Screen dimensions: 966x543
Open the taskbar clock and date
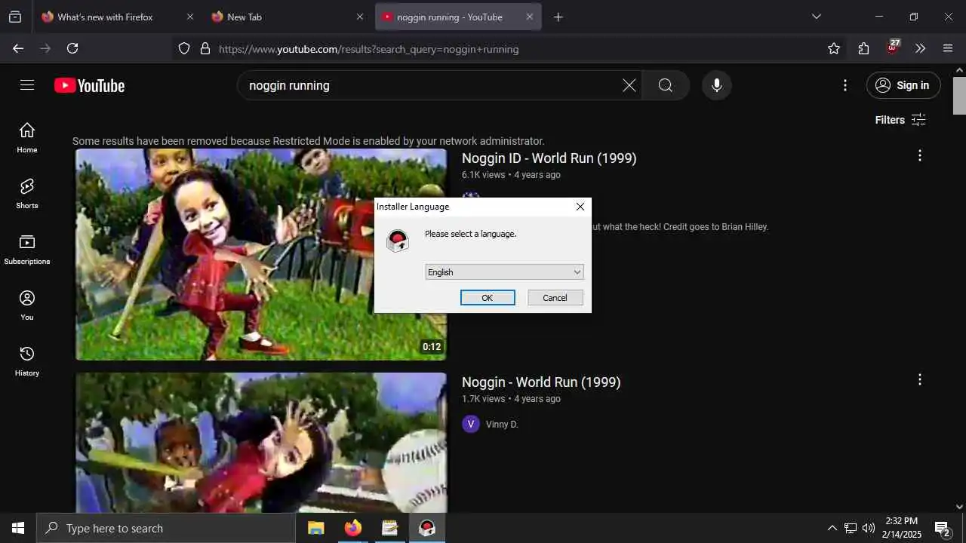pyautogui.click(x=902, y=528)
